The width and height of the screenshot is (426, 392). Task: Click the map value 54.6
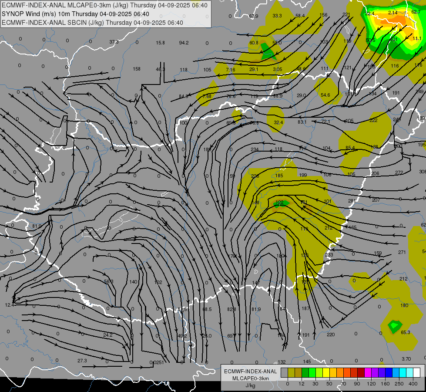tap(325, 95)
